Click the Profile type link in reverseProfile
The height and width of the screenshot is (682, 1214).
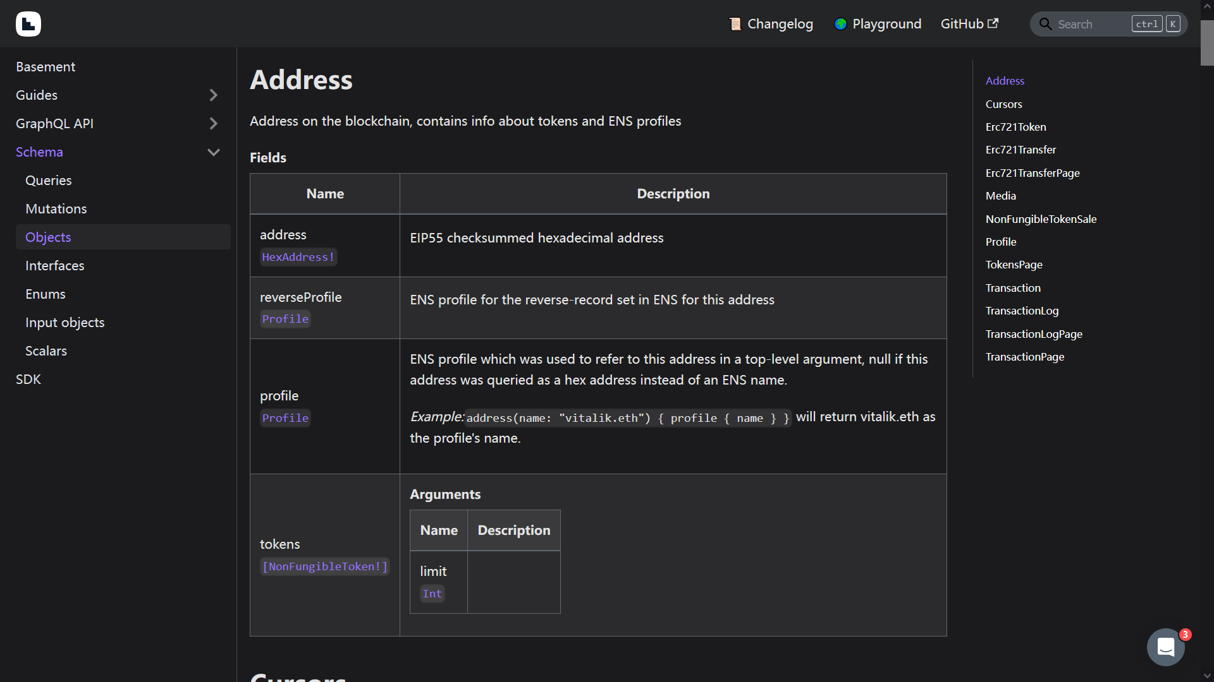pos(285,318)
